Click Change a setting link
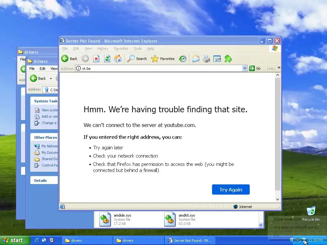 click(x=49, y=123)
